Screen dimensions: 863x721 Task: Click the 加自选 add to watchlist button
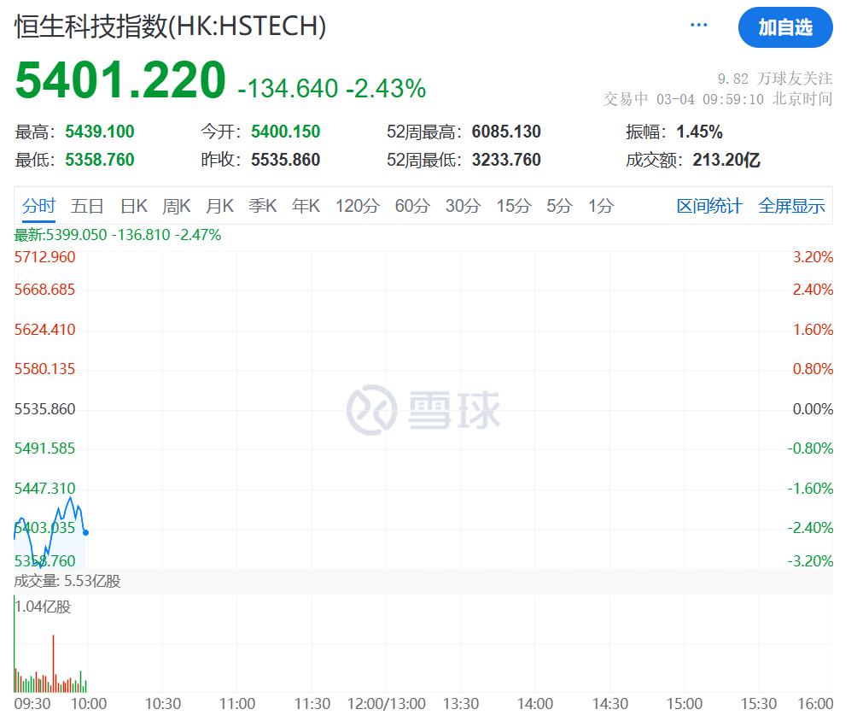pos(784,27)
